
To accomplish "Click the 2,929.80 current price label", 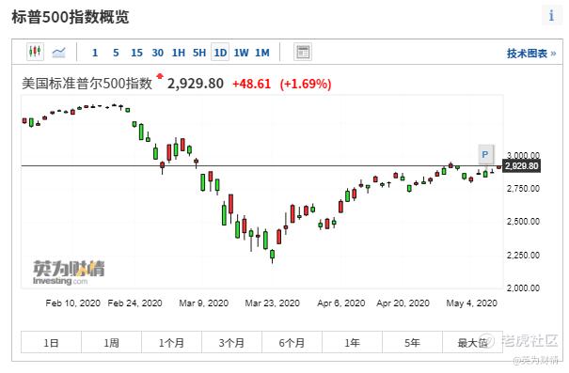I will pyautogui.click(x=521, y=166).
